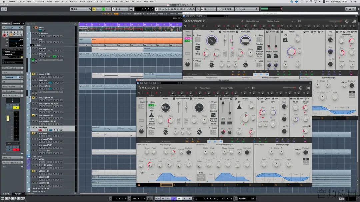This screenshot has height=202, width=360.
Task: Click the Sin-Tri-Saw-SQ wavetable display in front Massive X
Action: tap(199, 108)
